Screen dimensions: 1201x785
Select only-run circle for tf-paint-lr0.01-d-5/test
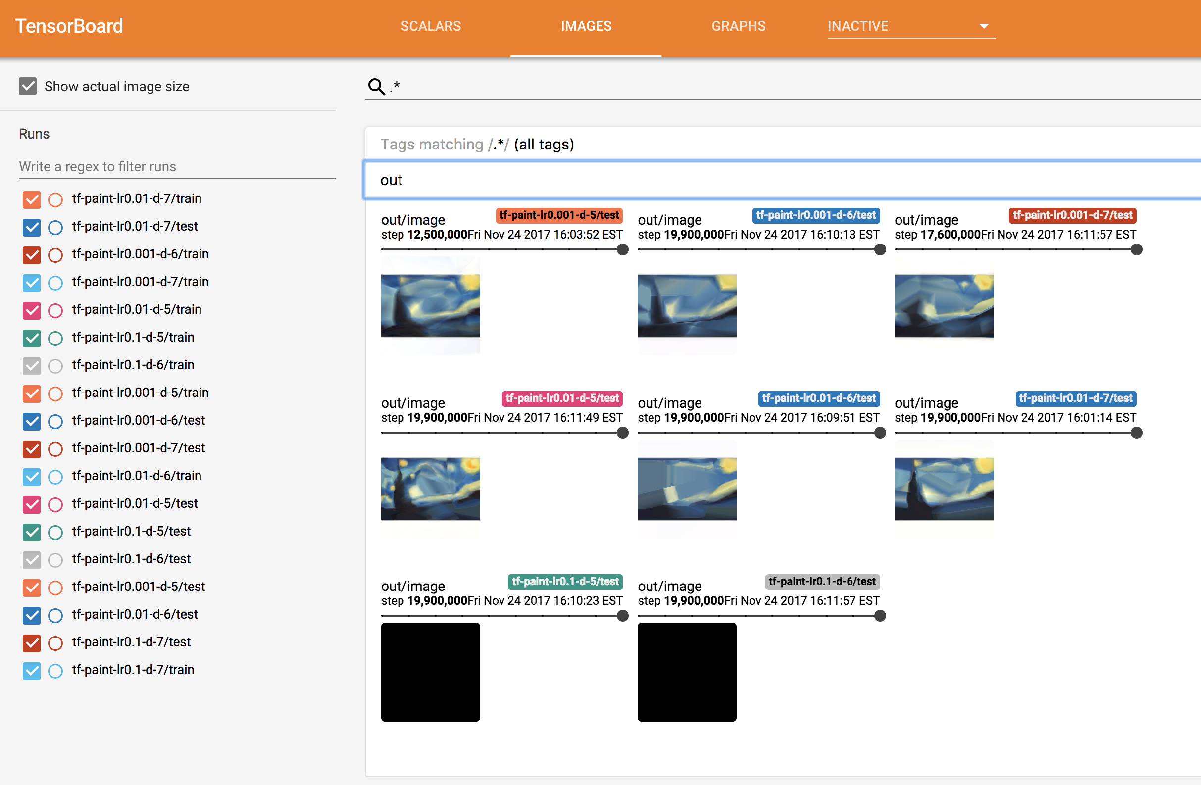[x=55, y=505]
